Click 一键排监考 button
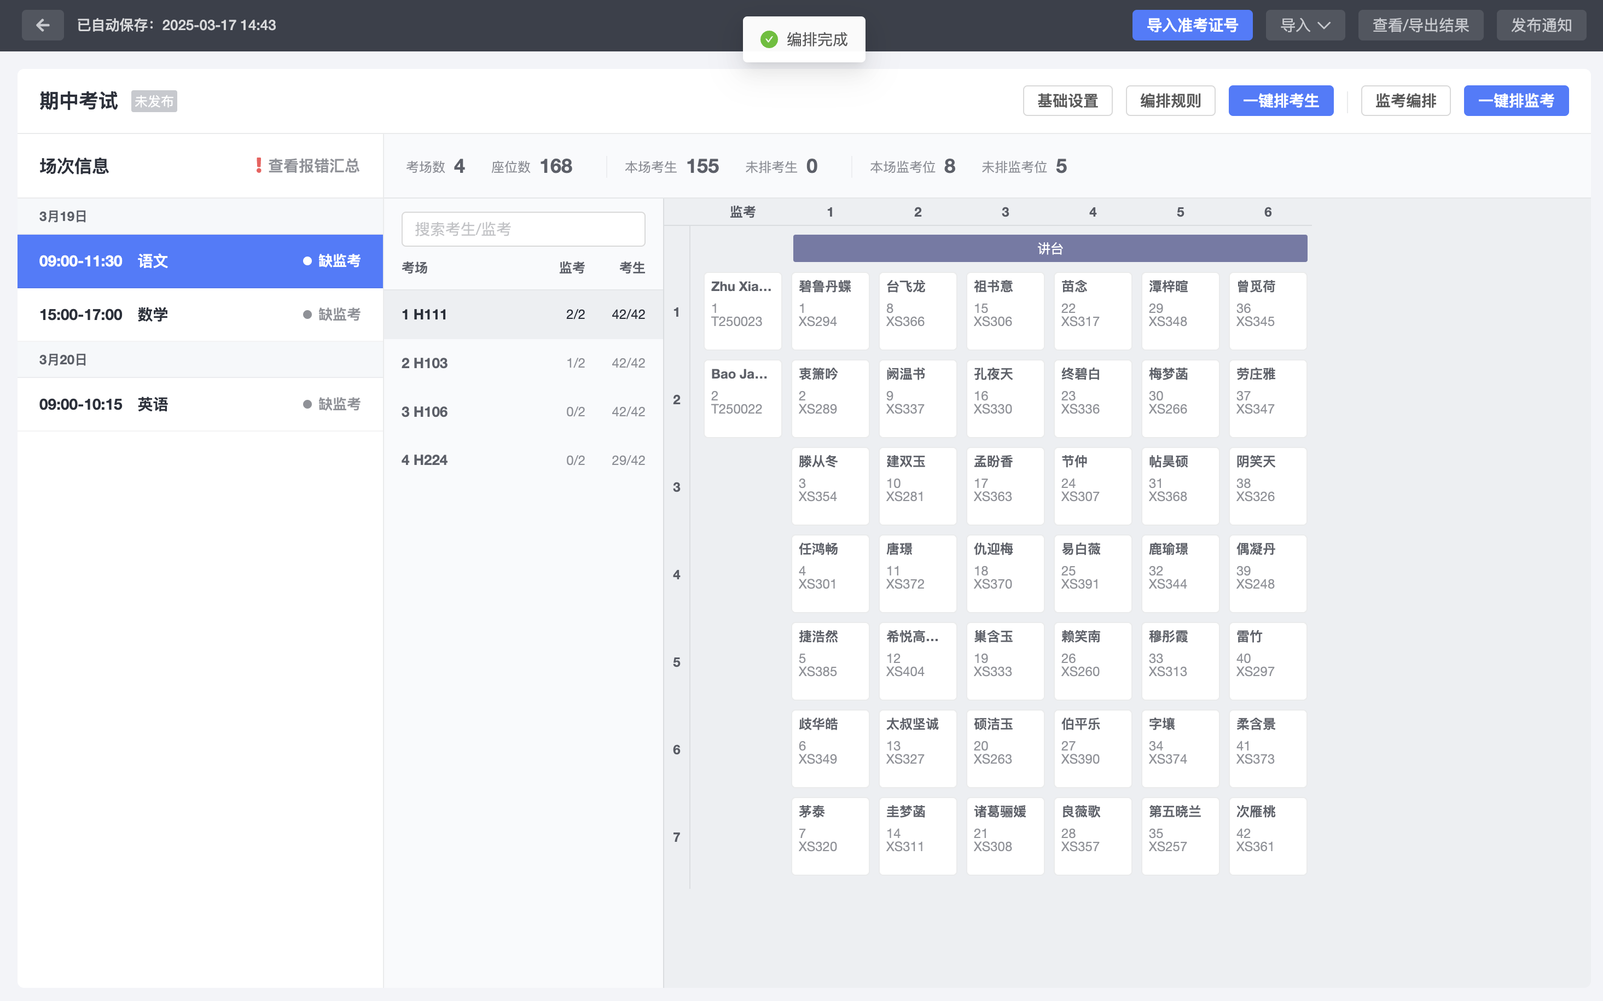Viewport: 1603px width, 1001px height. pos(1515,101)
